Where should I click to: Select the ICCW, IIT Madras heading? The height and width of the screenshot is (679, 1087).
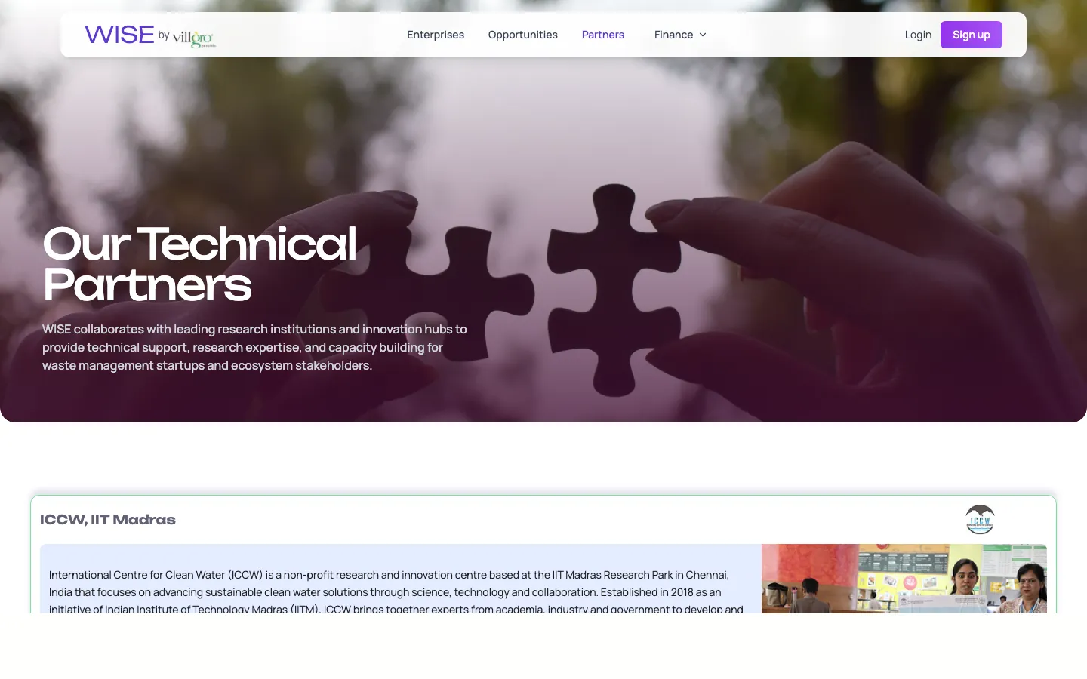[x=108, y=520]
